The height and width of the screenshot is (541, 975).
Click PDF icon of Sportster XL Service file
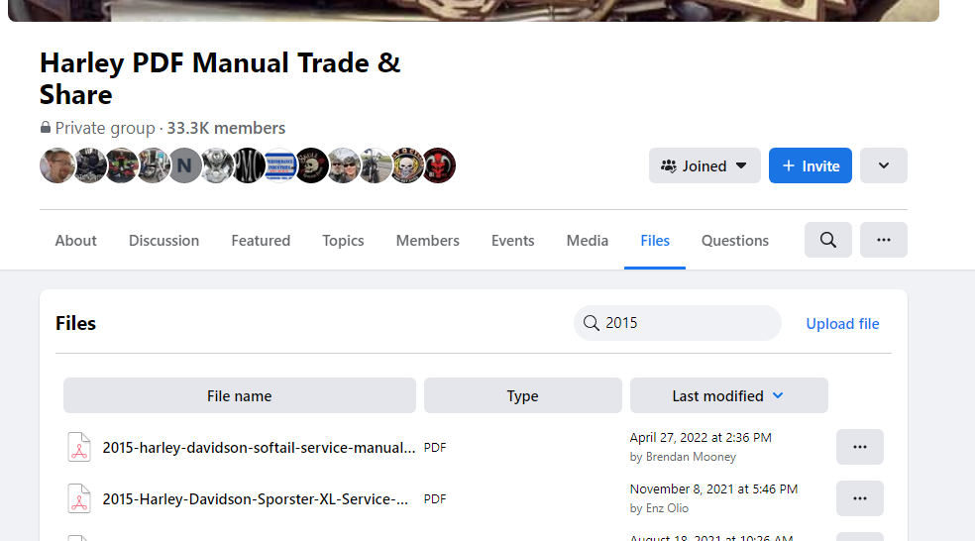78,498
